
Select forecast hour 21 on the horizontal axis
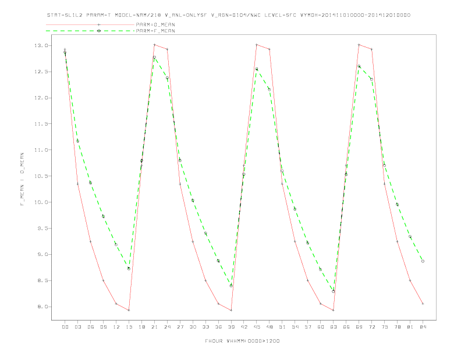tap(154, 327)
